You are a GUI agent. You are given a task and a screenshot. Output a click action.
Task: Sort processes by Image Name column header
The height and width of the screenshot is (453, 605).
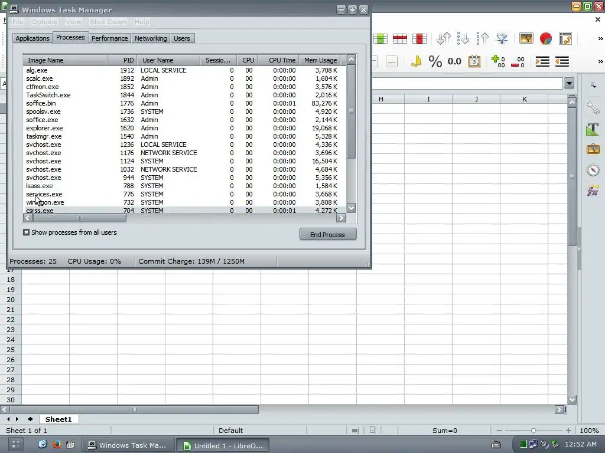point(65,60)
